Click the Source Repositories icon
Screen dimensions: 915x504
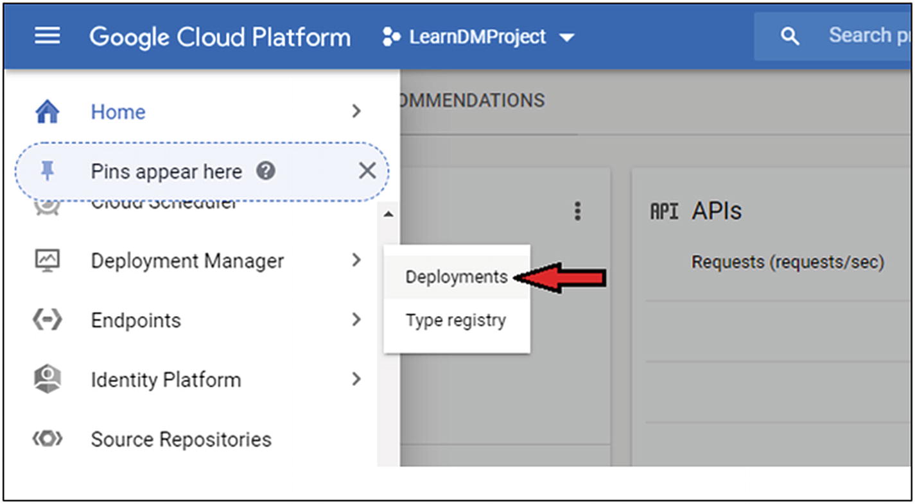[x=47, y=439]
